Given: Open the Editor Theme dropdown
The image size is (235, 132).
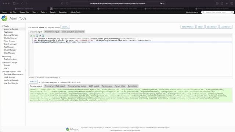Looking at the screenshot, I should coord(188,27).
